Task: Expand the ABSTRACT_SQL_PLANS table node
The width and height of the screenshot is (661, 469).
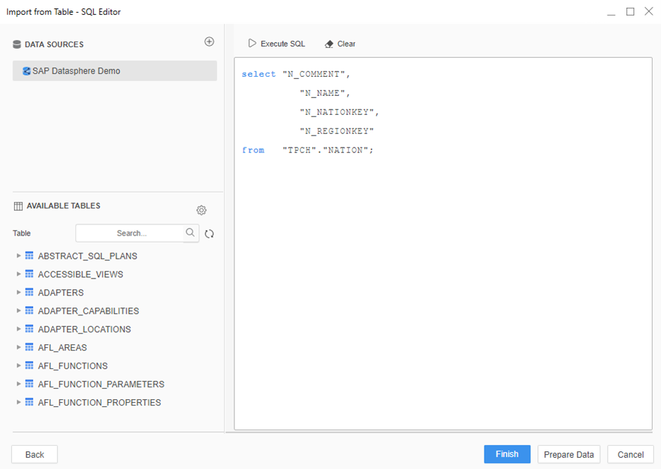Action: [19, 256]
